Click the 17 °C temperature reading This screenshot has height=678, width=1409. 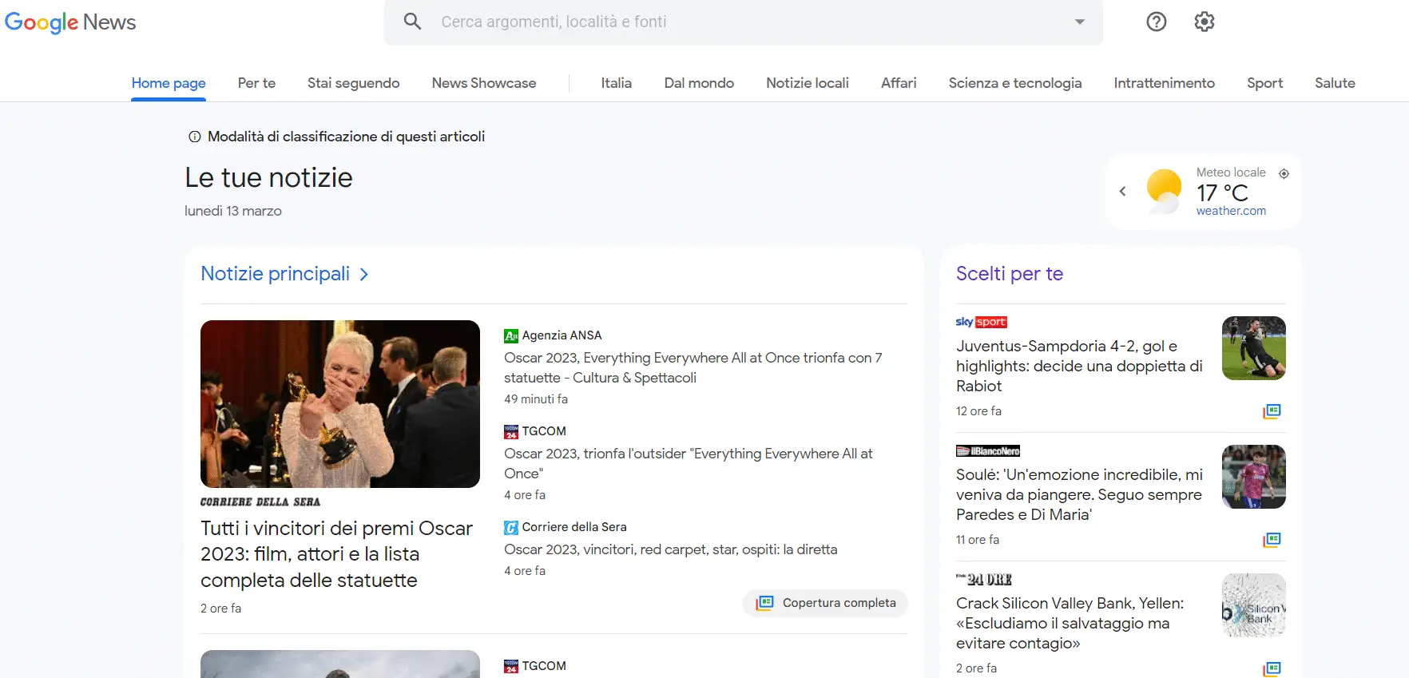pyautogui.click(x=1222, y=192)
